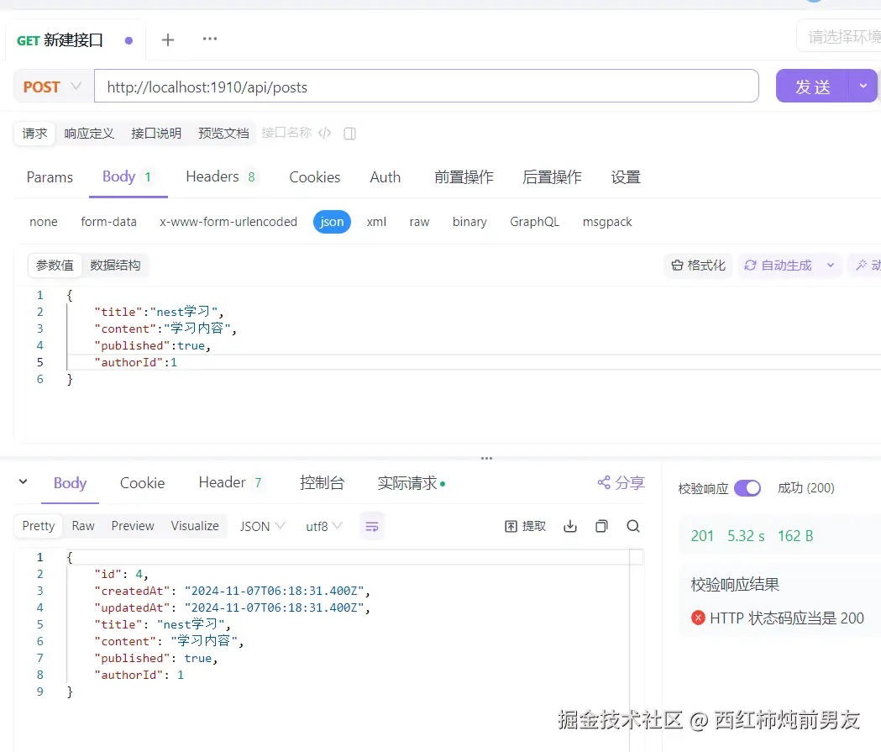Select the msgpack body type
Viewport: 881px width, 752px height.
click(x=607, y=222)
